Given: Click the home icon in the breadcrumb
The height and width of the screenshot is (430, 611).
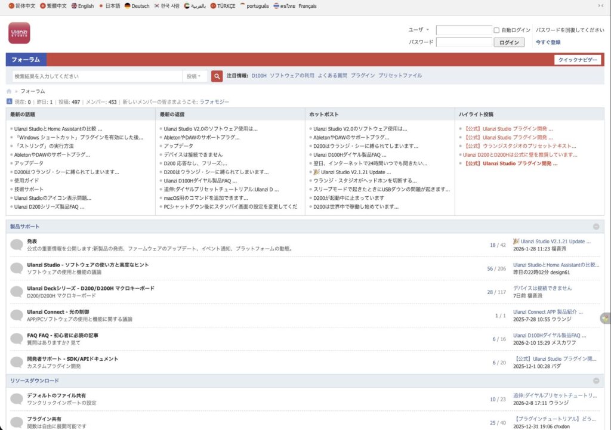Looking at the screenshot, I should [9, 91].
